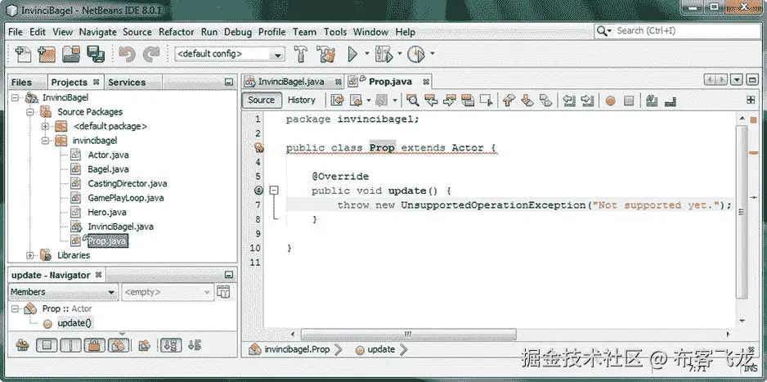The image size is (767, 382).
Task: Toggle Sort by Source in Navigator
Action: point(195,345)
